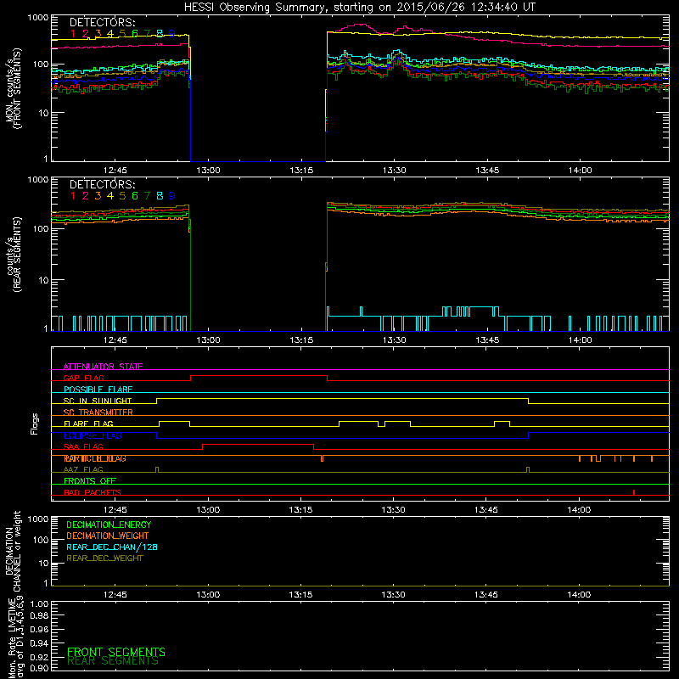Click detector 5 legend number in rear segments panel
Viewport: 679px width, 679px height.
(122, 196)
